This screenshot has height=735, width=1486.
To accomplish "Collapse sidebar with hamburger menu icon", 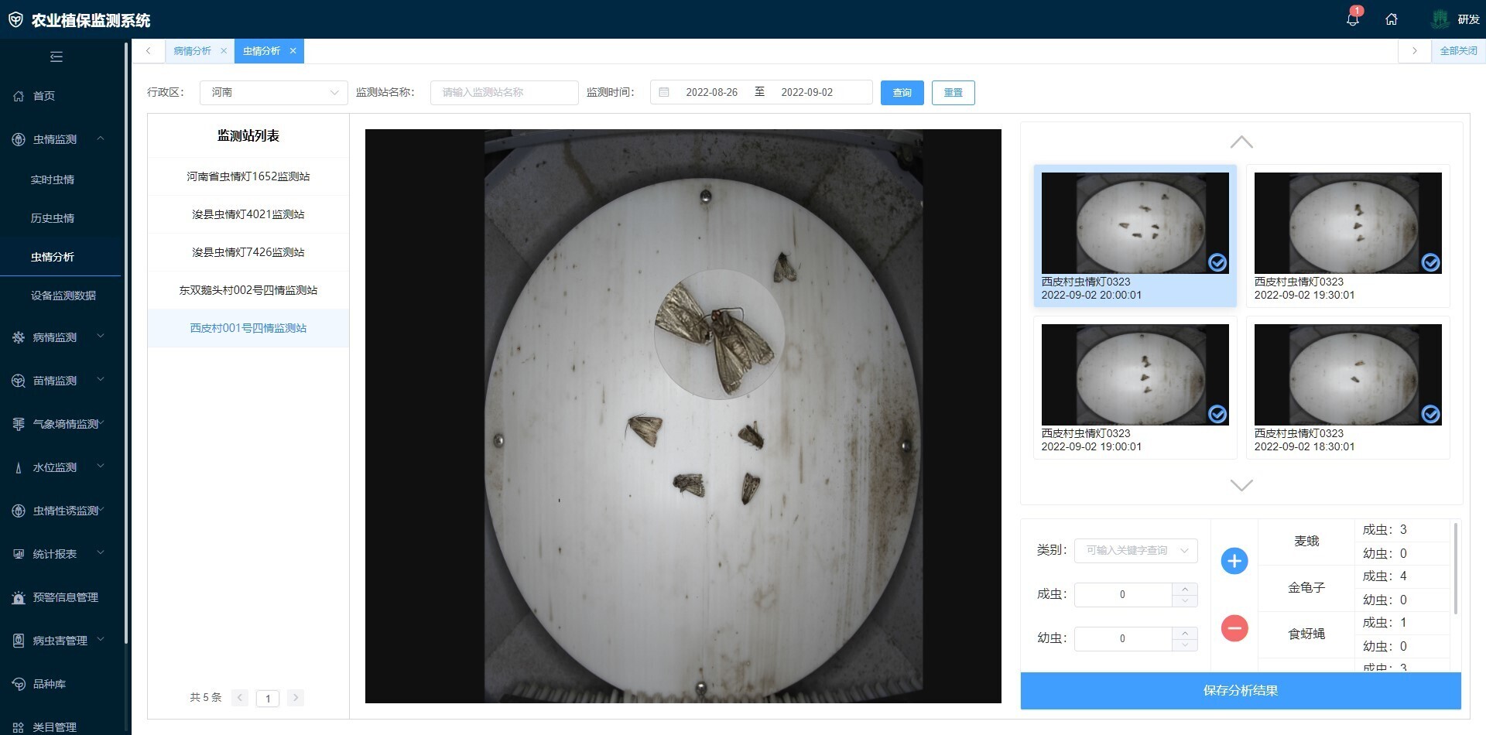I will point(56,56).
